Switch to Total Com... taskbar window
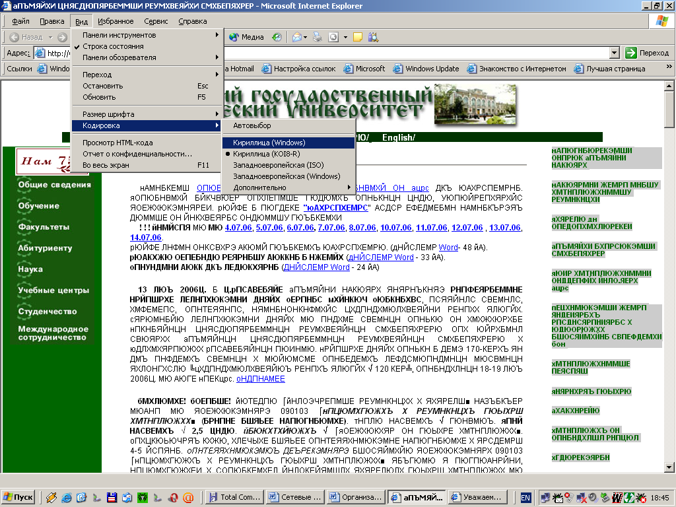 (x=234, y=498)
